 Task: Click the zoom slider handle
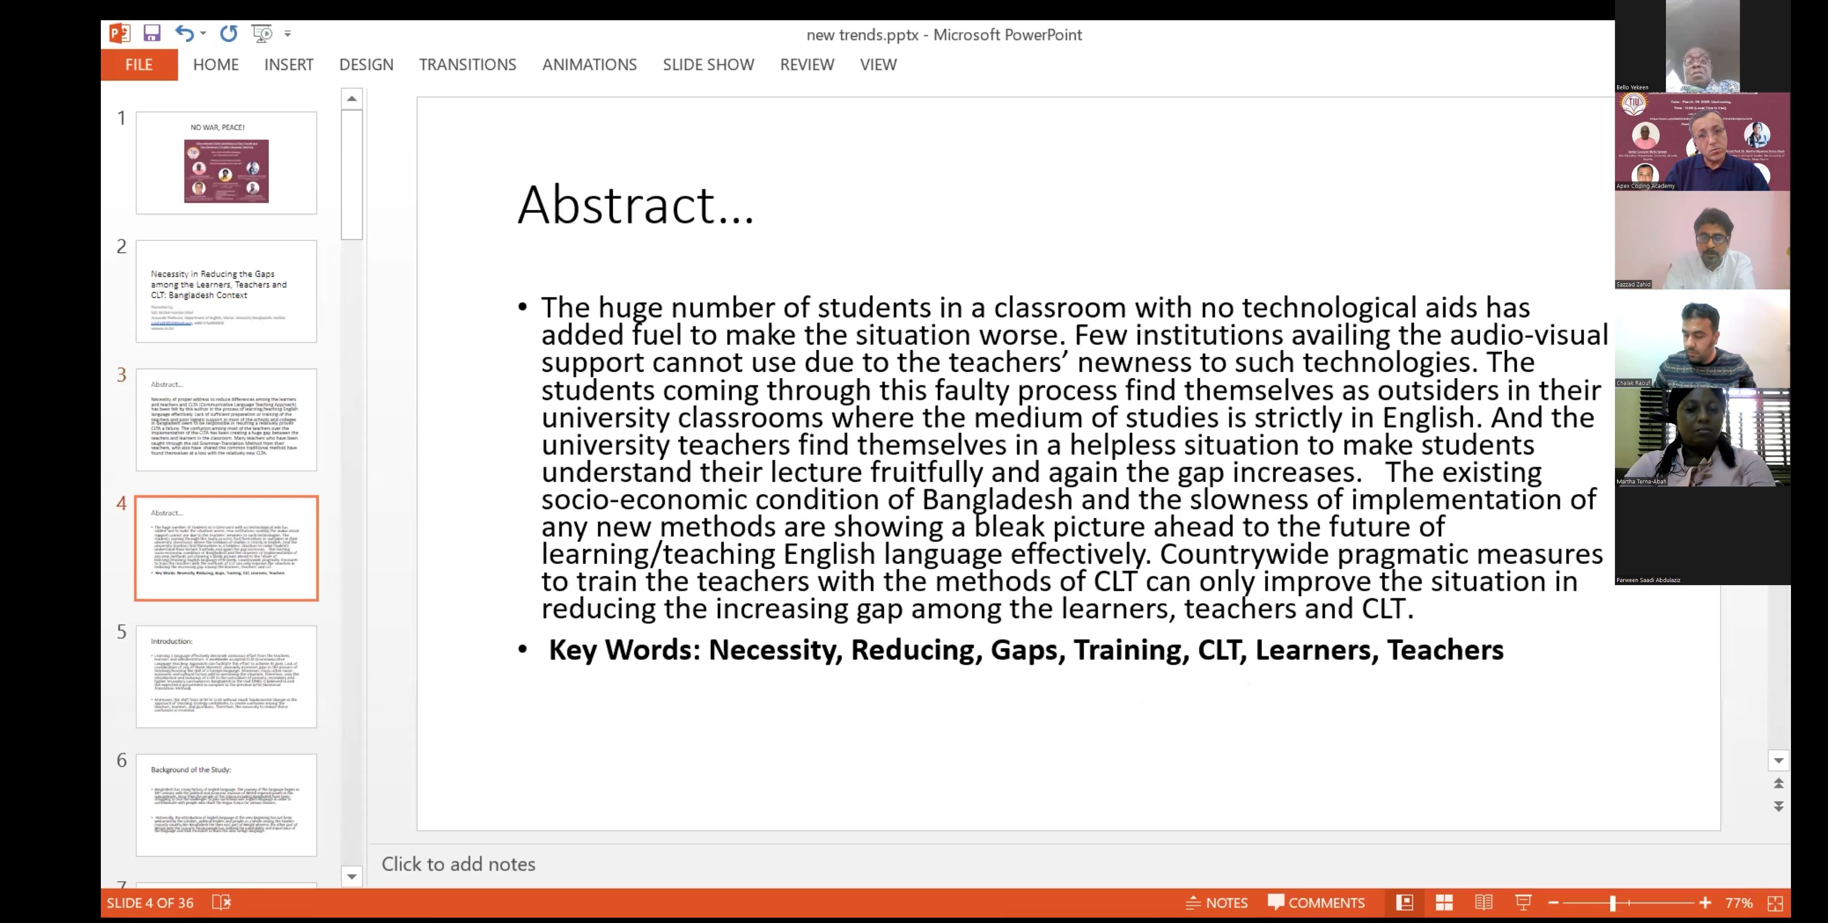(1612, 902)
